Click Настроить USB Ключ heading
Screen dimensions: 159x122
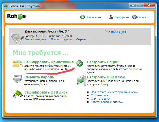coord(106,77)
